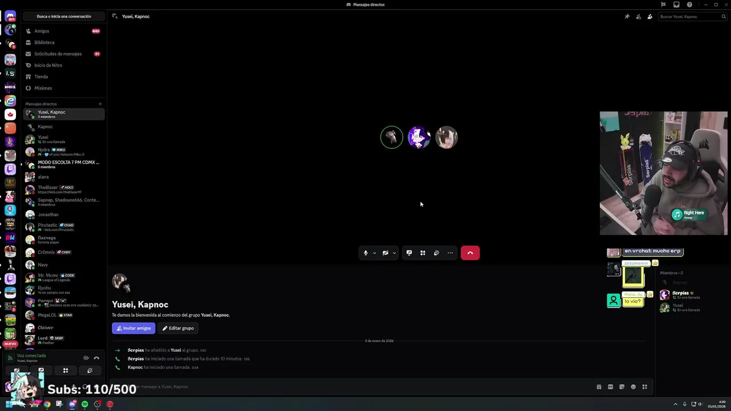Screen dimensions: 731x411
Task: Open Solicitudes de mensajes
Action: tap(63, 54)
